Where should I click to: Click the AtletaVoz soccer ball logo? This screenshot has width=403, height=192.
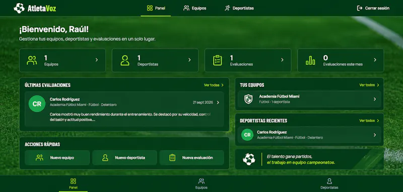[x=19, y=8]
